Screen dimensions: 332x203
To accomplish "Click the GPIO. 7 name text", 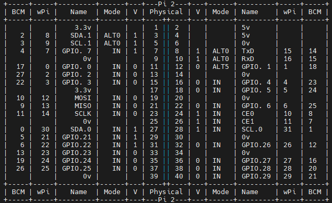I will [x=76, y=51].
